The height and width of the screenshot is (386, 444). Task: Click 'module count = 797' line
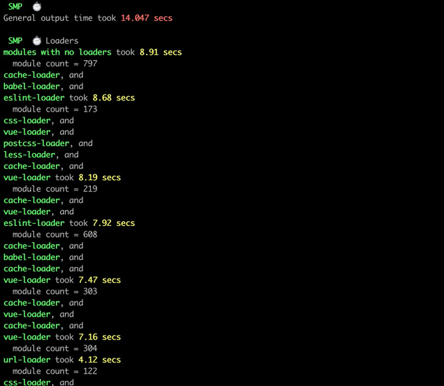(x=55, y=64)
